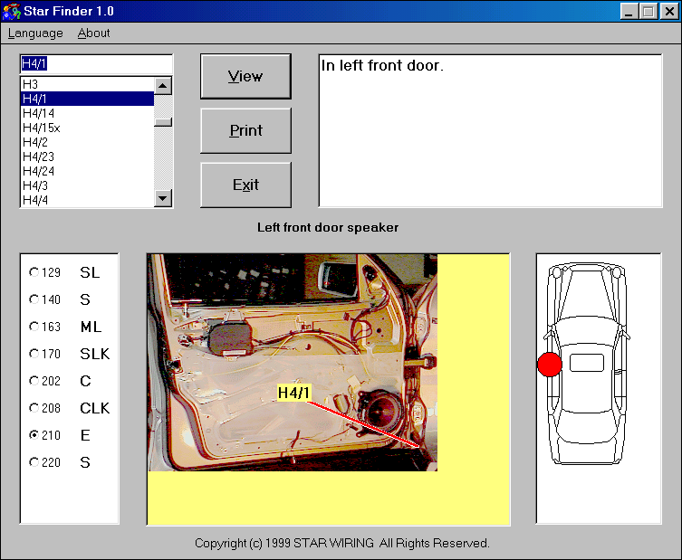Click the red location dot on car diagram
Image resolution: width=682 pixels, height=560 pixels.
(x=550, y=364)
